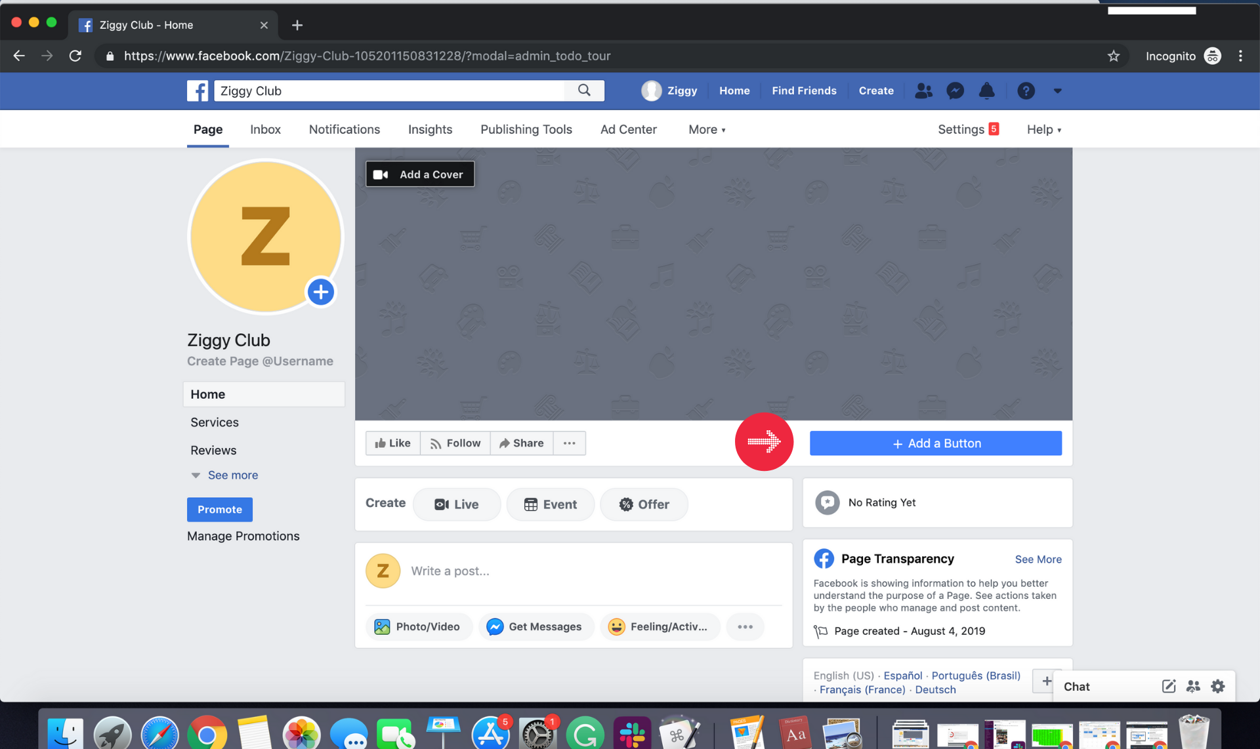Open the Insights tab
1260x749 pixels.
click(430, 129)
